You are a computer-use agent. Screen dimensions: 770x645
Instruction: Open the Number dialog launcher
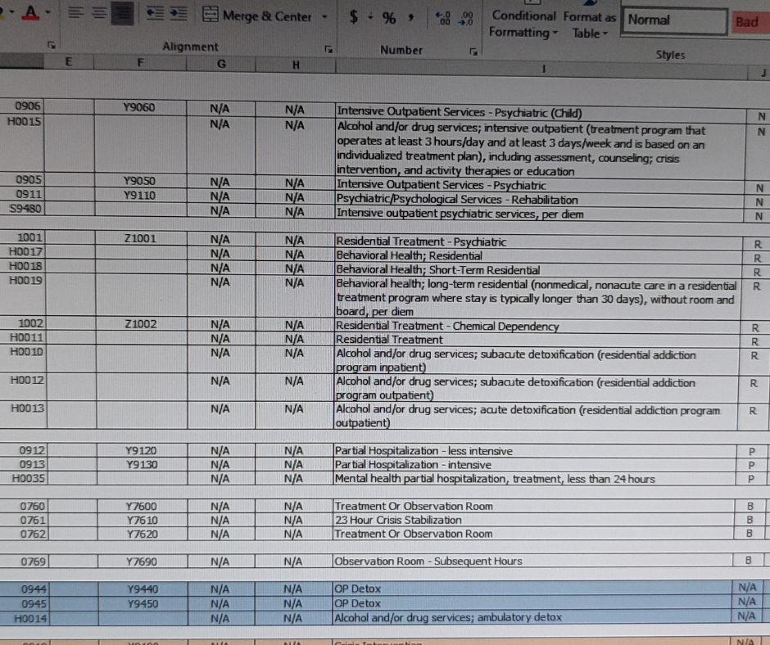pos(473,51)
